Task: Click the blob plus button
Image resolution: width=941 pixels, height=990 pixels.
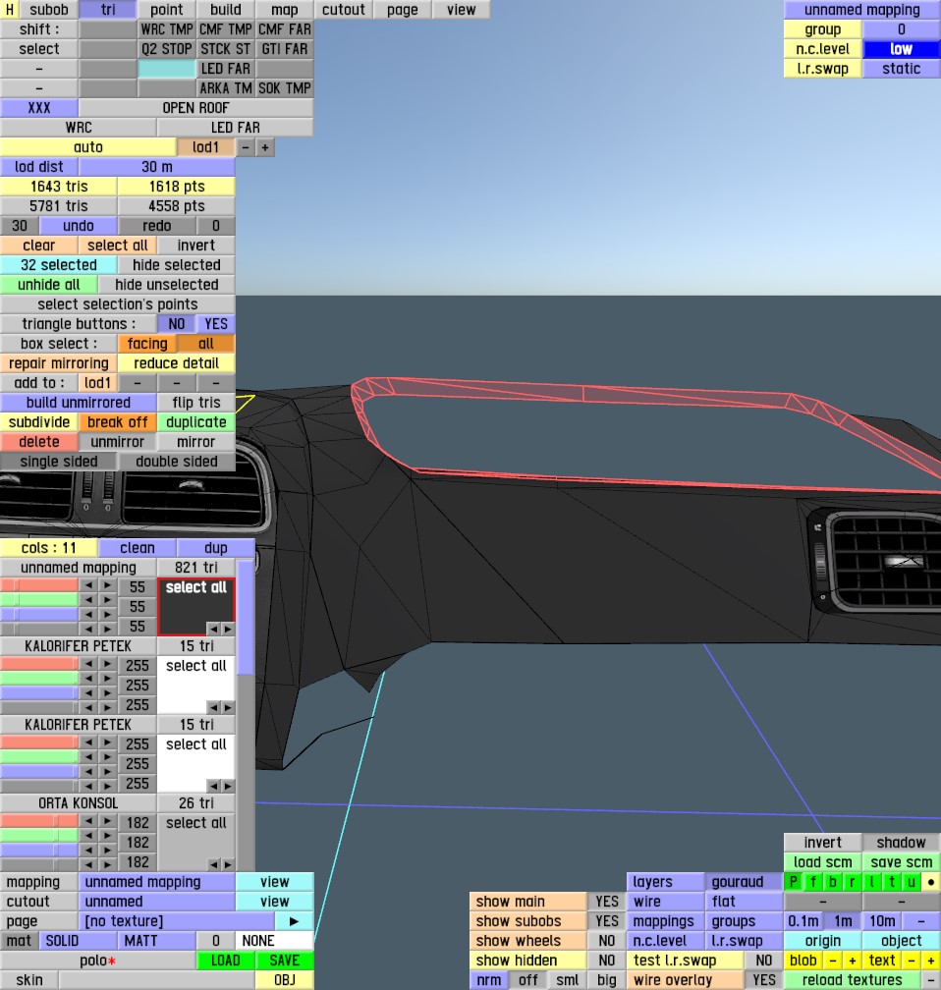Action: [853, 961]
